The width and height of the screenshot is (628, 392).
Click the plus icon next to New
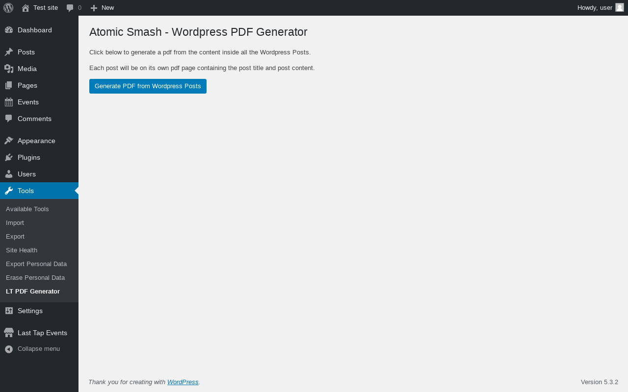94,8
